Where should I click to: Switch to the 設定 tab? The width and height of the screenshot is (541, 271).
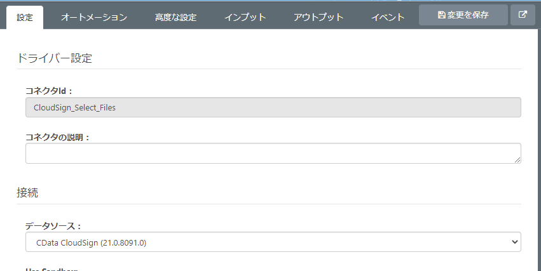pyautogui.click(x=25, y=18)
